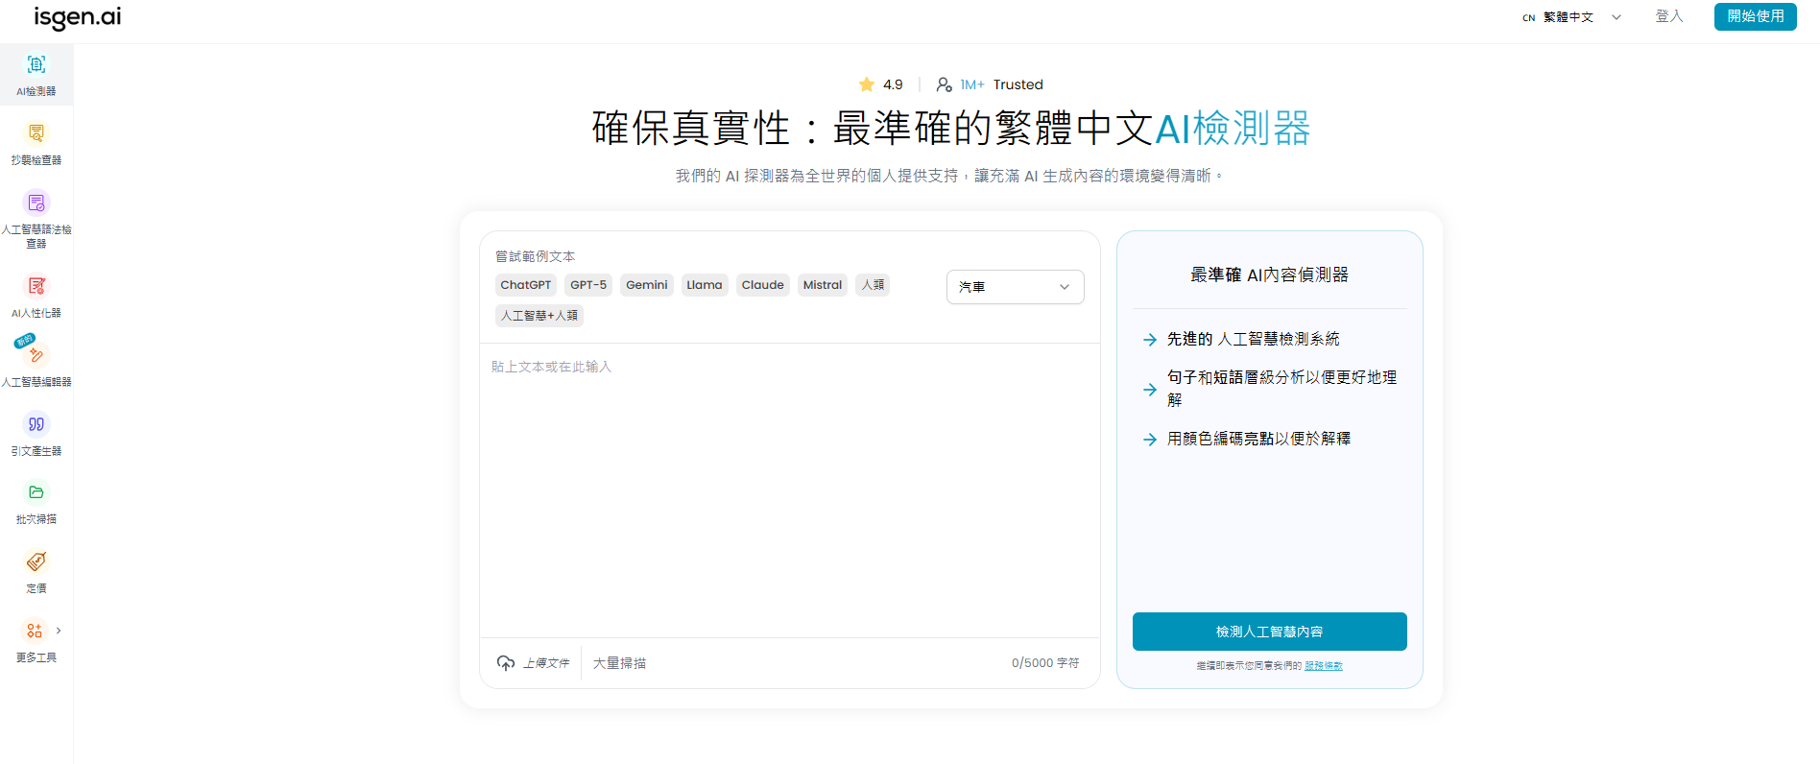Image resolution: width=1820 pixels, height=764 pixels.
Task: Open the 抄襲檢查器 plagiarism checker icon
Action: pos(36,133)
